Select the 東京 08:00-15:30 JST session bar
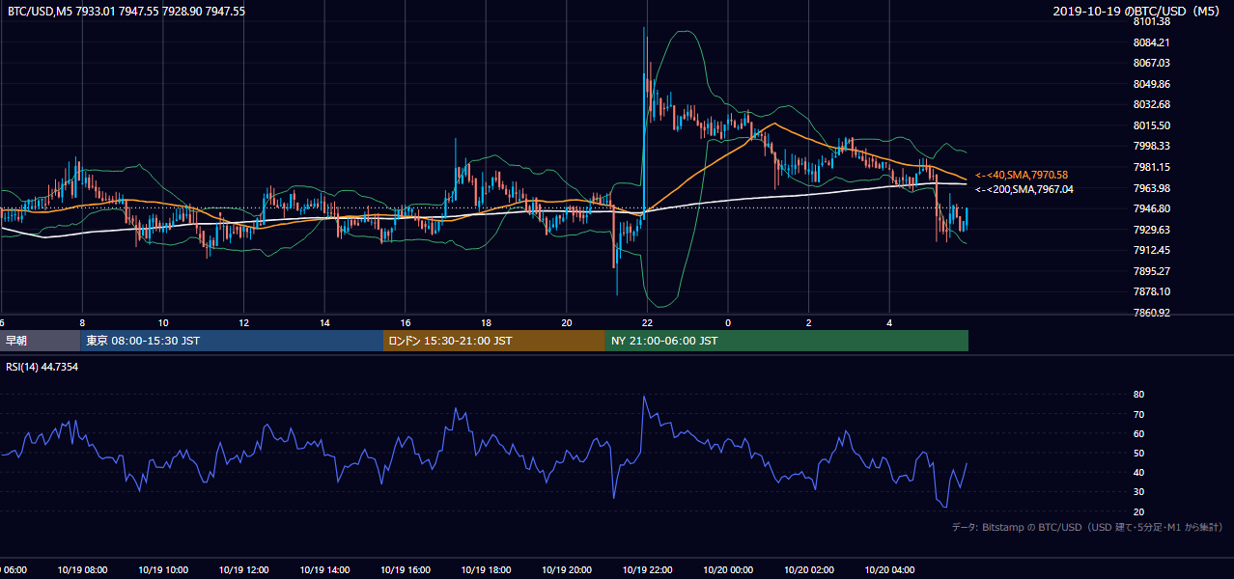This screenshot has width=1234, height=579. (x=232, y=341)
